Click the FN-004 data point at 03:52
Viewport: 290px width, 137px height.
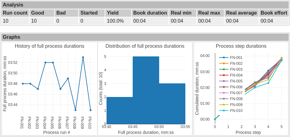coord(45,63)
